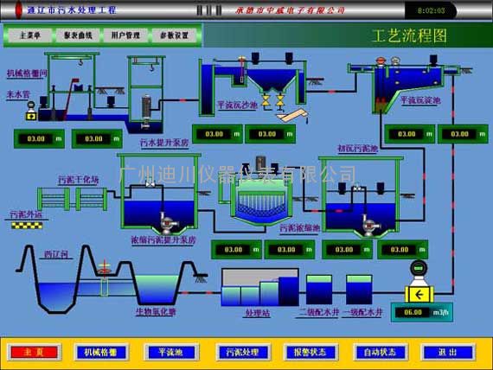Click the 退出 exit button

click(x=448, y=352)
